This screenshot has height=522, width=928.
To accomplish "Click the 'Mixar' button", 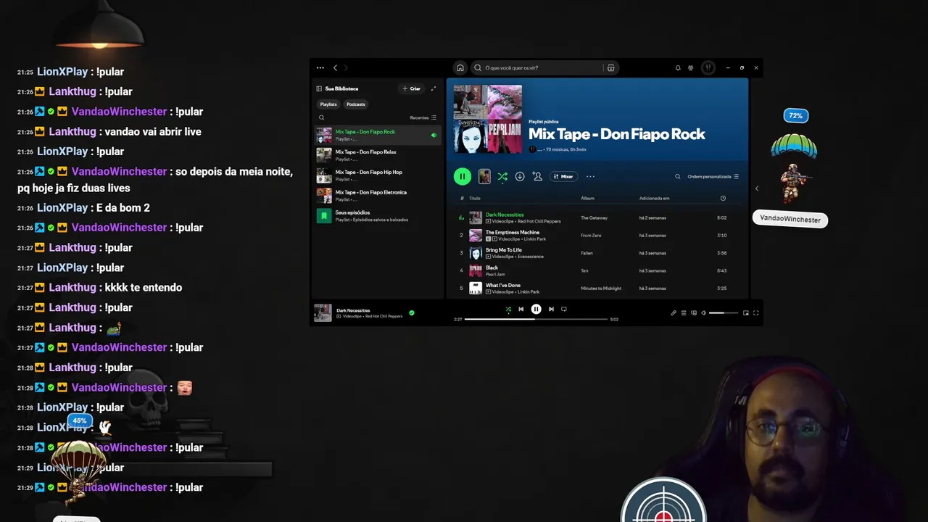I will [563, 176].
